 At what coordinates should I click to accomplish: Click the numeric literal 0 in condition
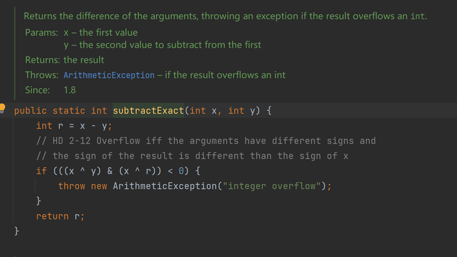point(181,171)
